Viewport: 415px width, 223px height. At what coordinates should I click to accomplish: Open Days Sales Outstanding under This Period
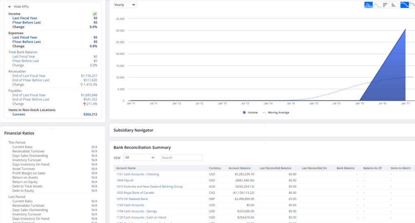pyautogui.click(x=30, y=156)
